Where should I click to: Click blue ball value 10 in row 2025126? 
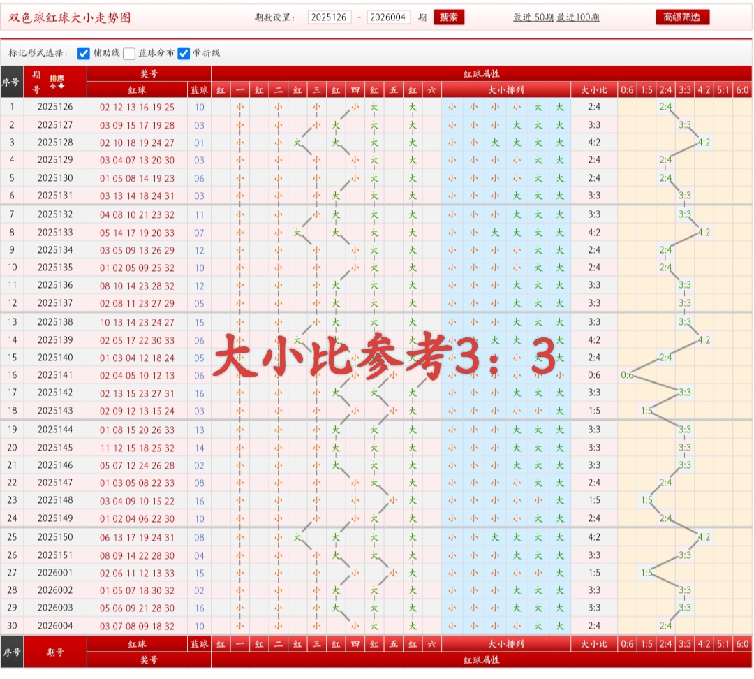pyautogui.click(x=198, y=107)
